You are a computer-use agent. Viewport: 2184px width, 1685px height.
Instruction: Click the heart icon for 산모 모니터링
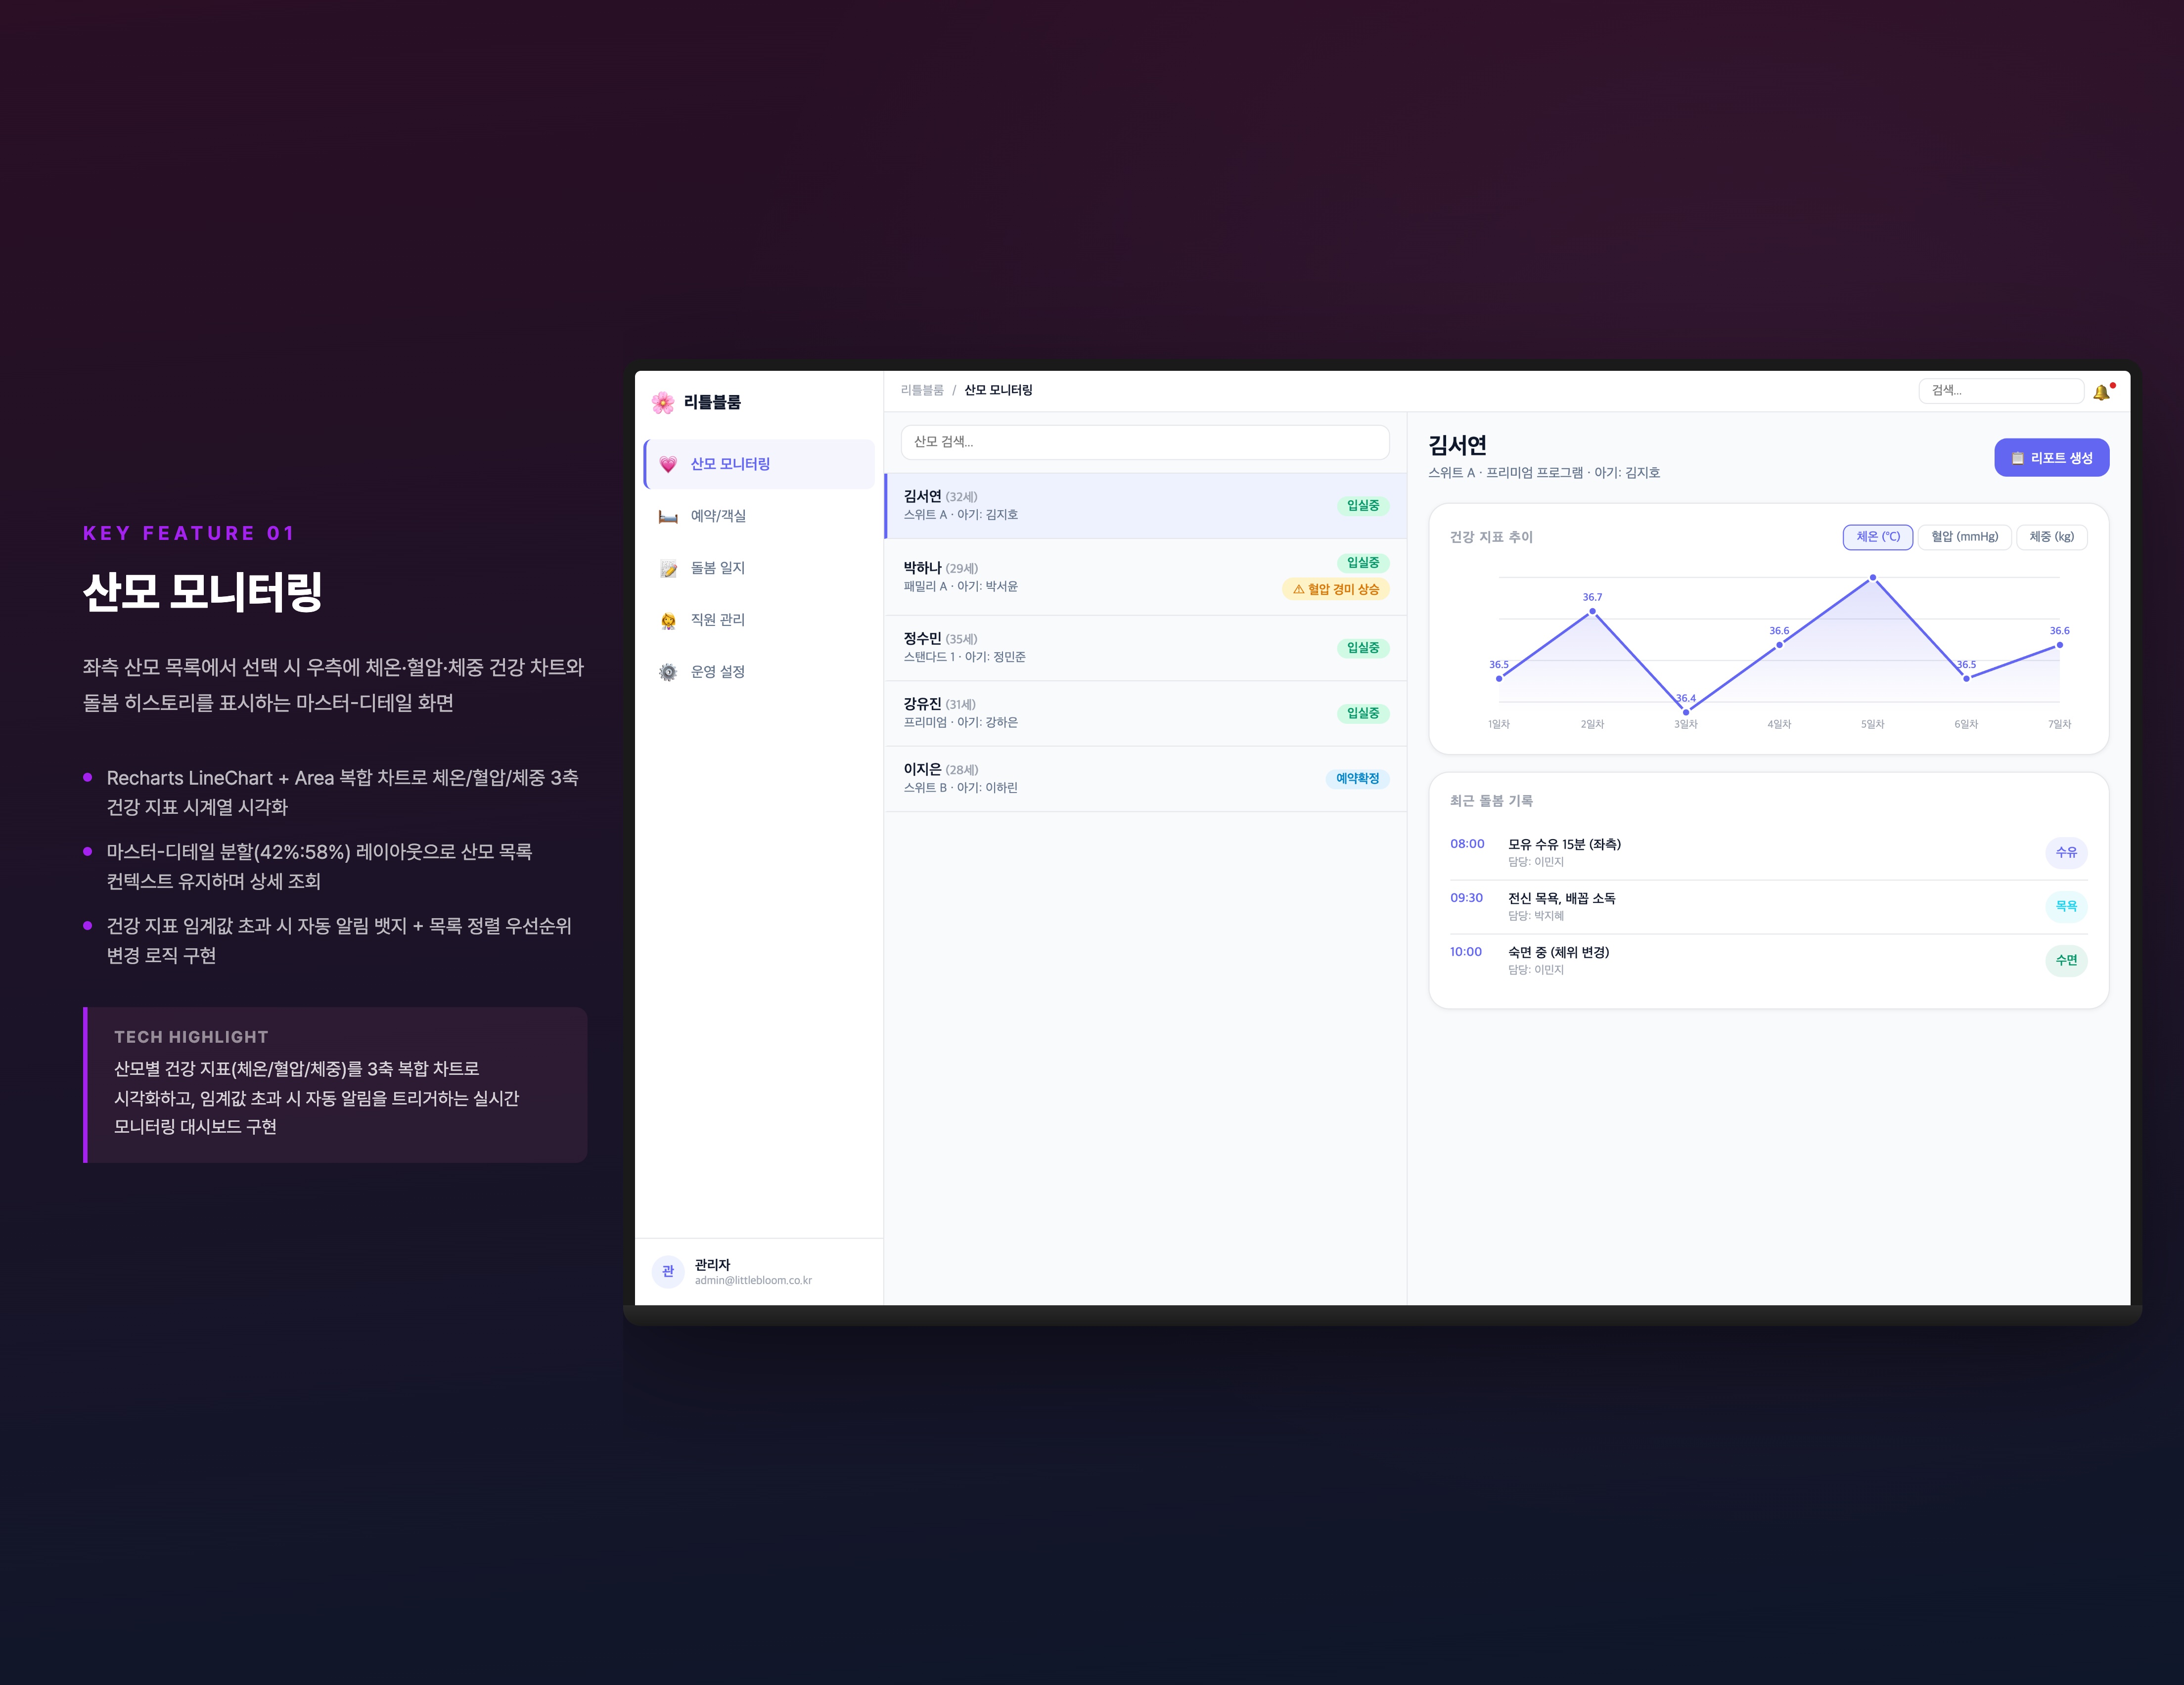[x=668, y=464]
